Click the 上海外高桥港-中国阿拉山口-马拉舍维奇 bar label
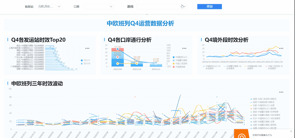The width and height of the screenshot is (295, 138). (x=27, y=48)
